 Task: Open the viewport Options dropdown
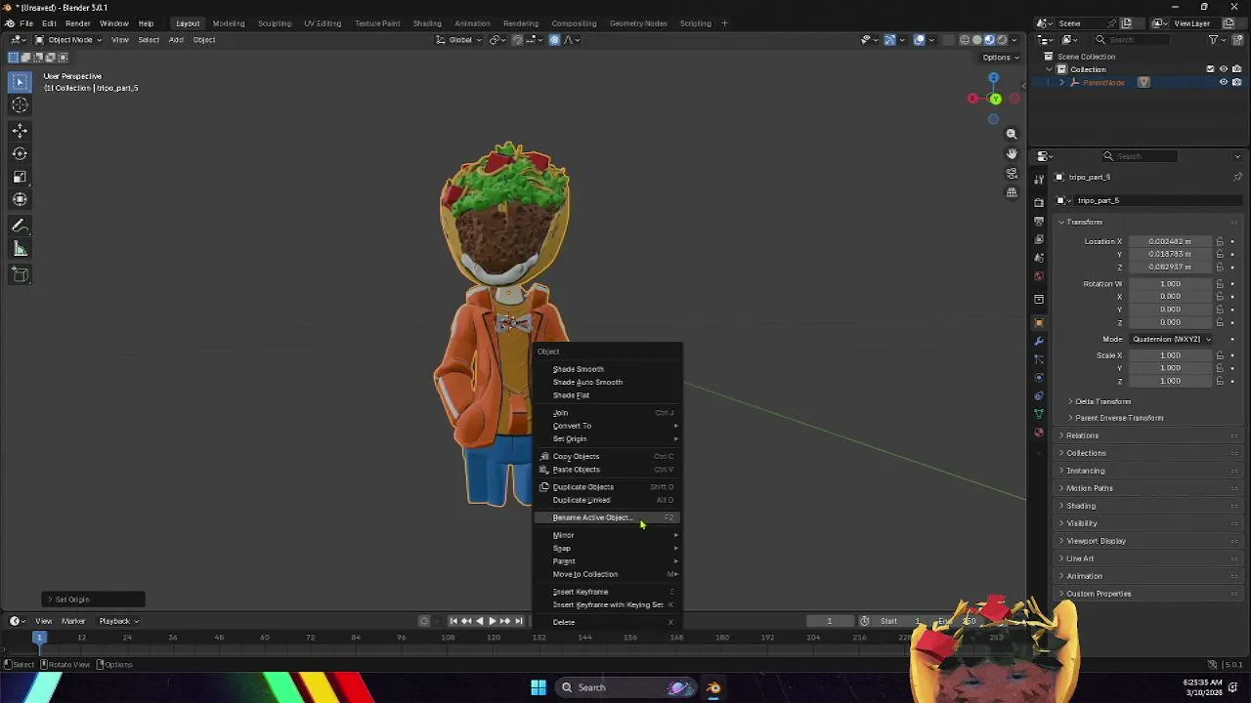click(1000, 58)
